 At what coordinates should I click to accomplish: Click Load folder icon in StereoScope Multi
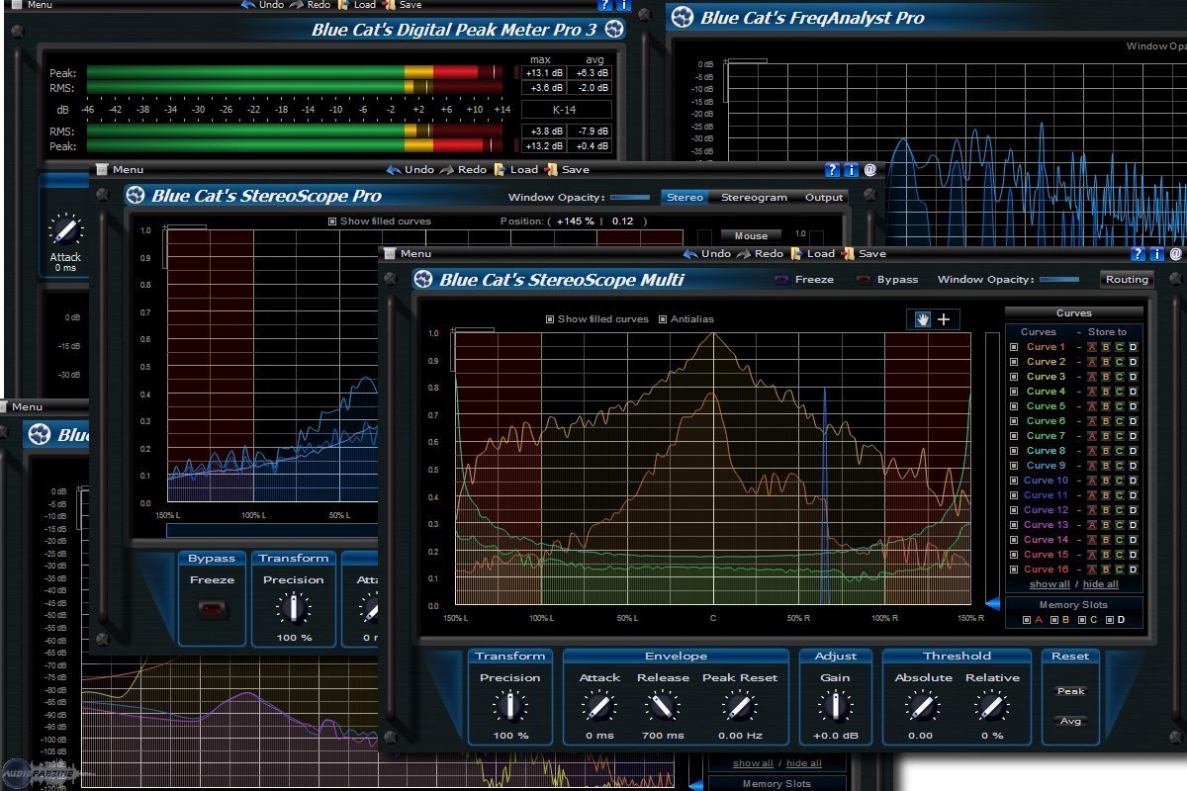coord(796,254)
